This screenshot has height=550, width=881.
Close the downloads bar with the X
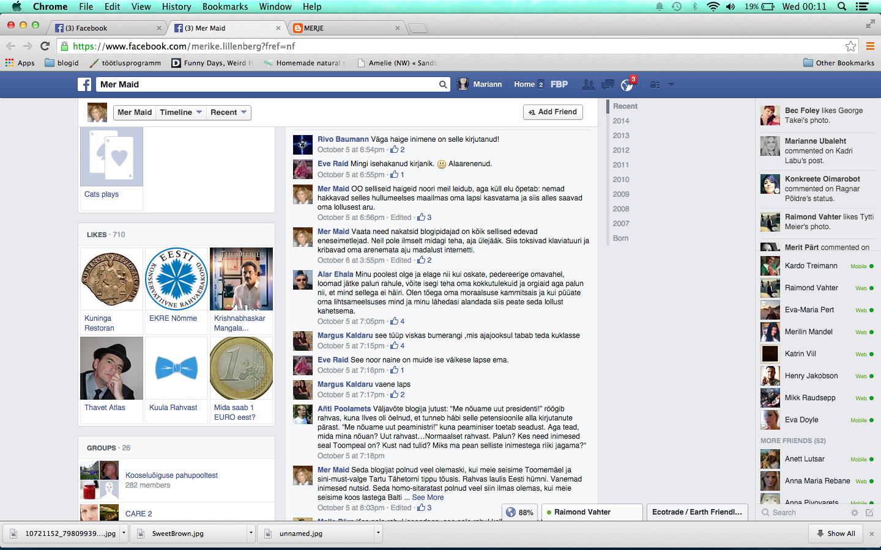(x=872, y=533)
